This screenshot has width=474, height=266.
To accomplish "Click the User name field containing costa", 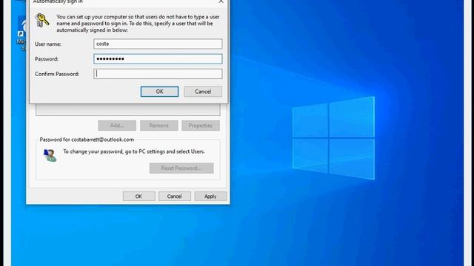I will 158,44.
